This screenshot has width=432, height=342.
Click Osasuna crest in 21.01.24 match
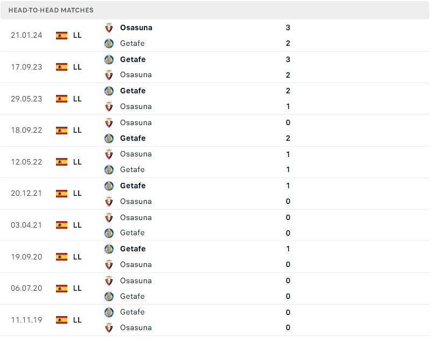109,28
